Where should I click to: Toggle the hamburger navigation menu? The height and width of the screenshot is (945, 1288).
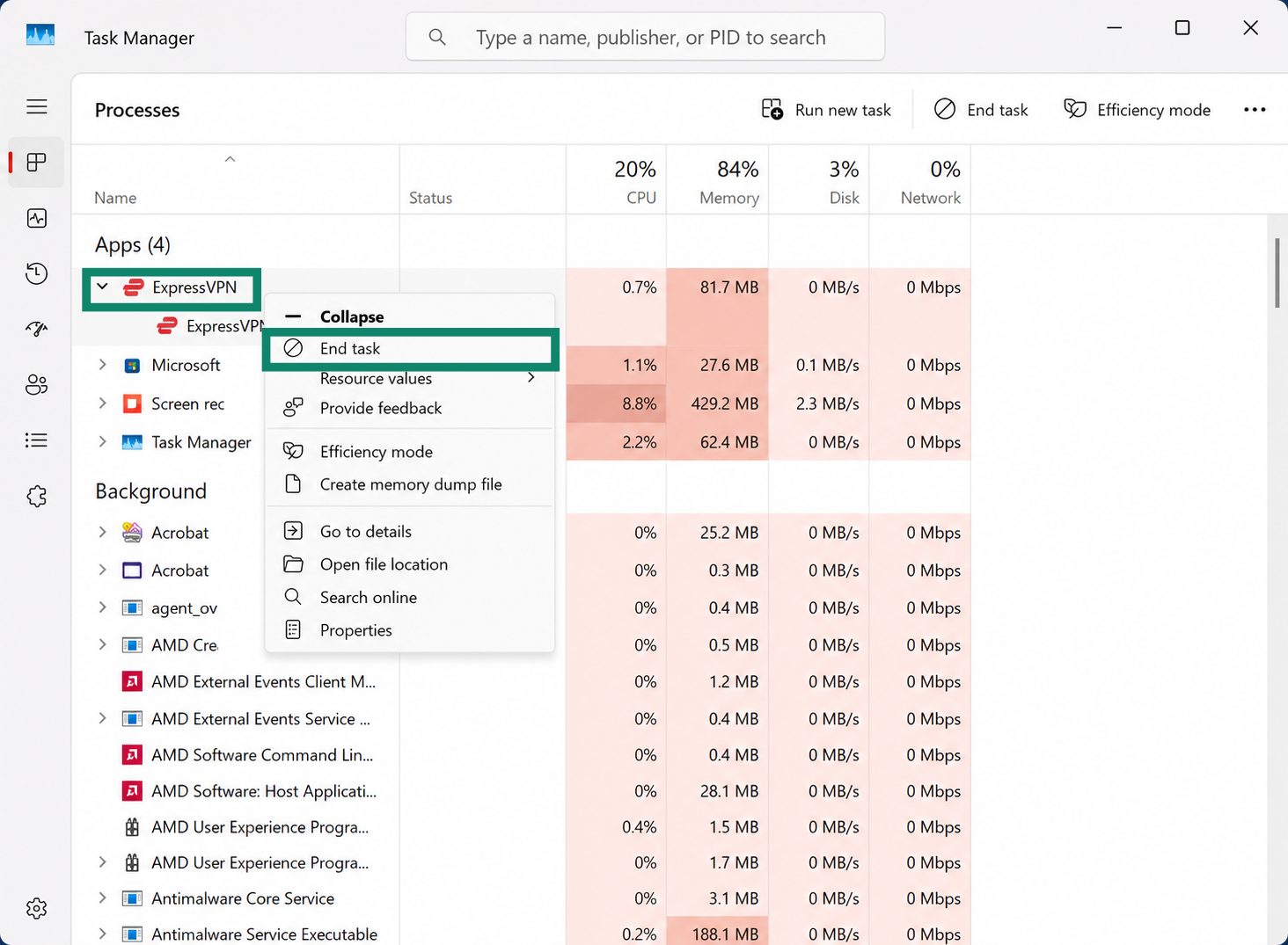click(x=37, y=107)
